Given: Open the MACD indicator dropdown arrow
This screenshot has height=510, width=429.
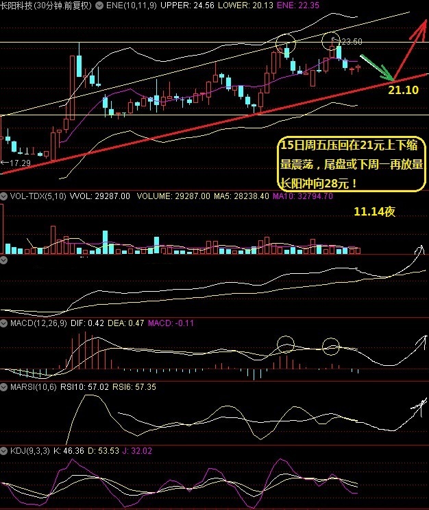Looking at the screenshot, I should tap(3, 323).
